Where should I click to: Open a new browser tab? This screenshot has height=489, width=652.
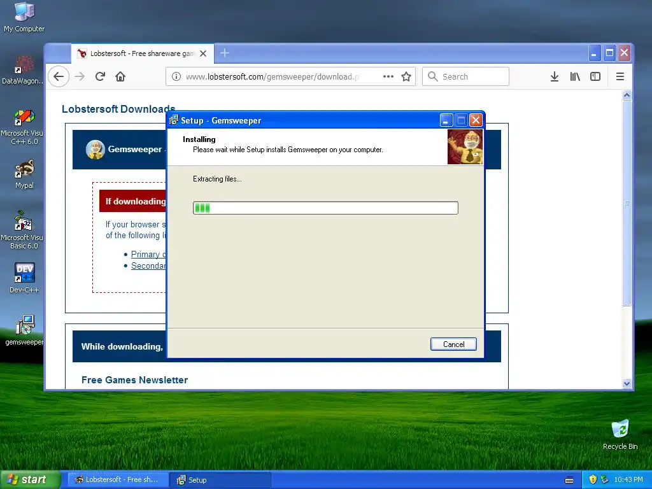225,53
